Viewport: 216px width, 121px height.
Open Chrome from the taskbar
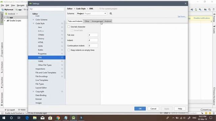pos(58,118)
